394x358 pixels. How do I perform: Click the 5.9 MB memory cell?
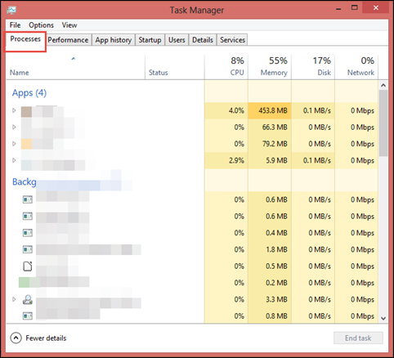[270, 160]
